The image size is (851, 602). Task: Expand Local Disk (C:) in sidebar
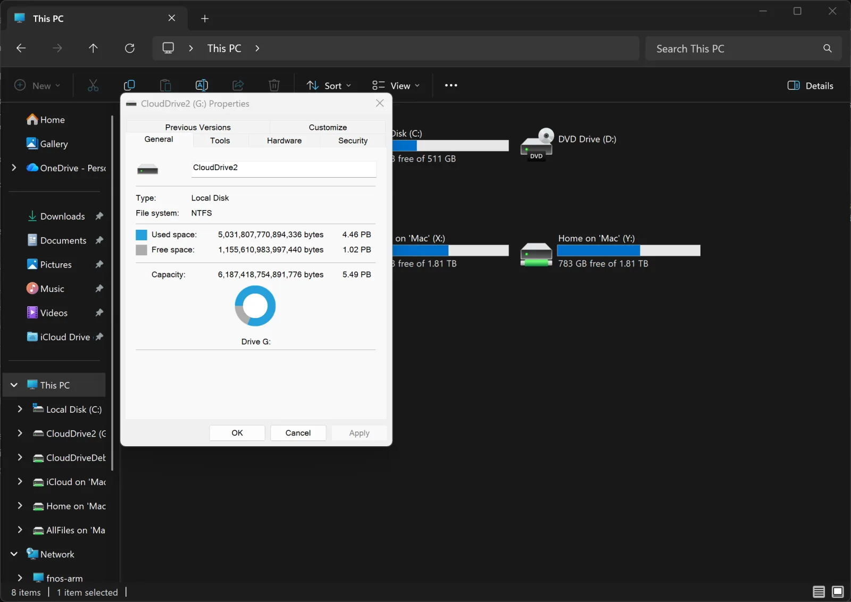point(20,409)
